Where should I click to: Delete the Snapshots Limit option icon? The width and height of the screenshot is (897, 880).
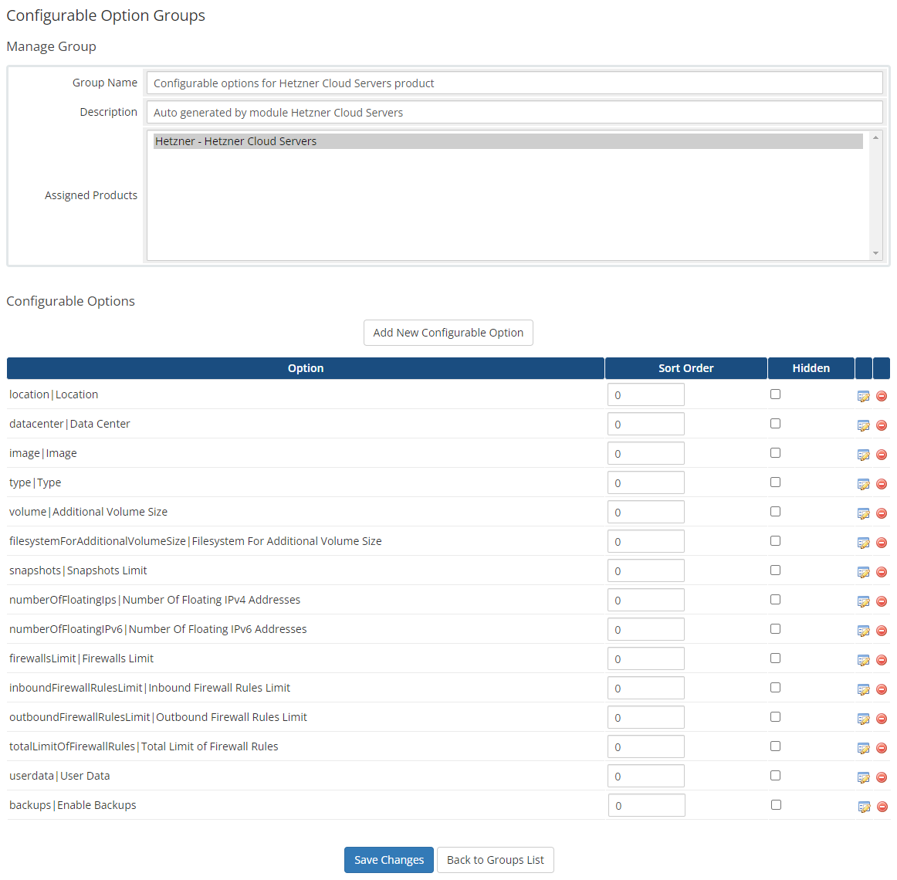tap(882, 571)
